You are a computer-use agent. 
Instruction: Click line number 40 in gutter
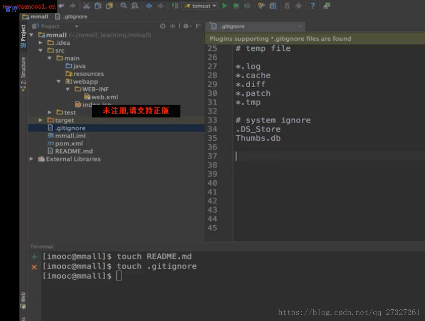tap(212, 183)
